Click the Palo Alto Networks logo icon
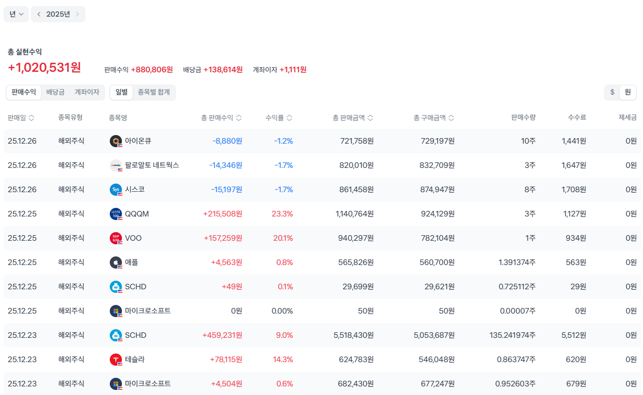Screen dimensions: 643x395 tap(116, 165)
